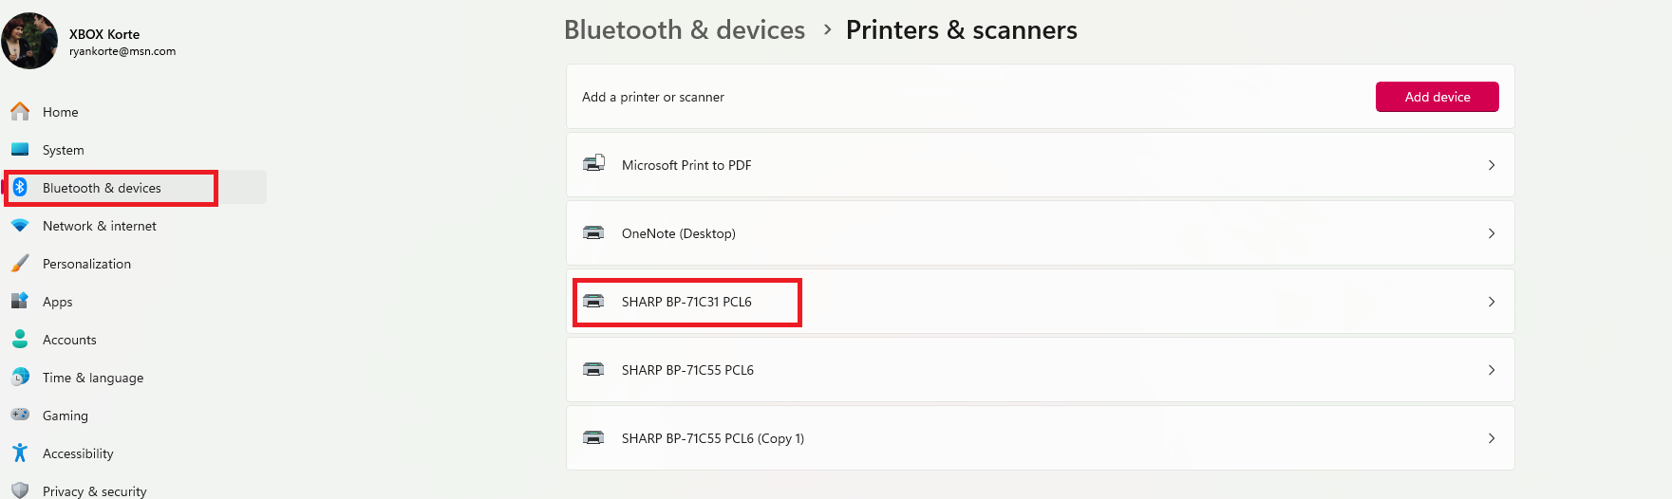Screen dimensions: 1672x499
Task: Open Privacy & security settings
Action: (x=94, y=490)
